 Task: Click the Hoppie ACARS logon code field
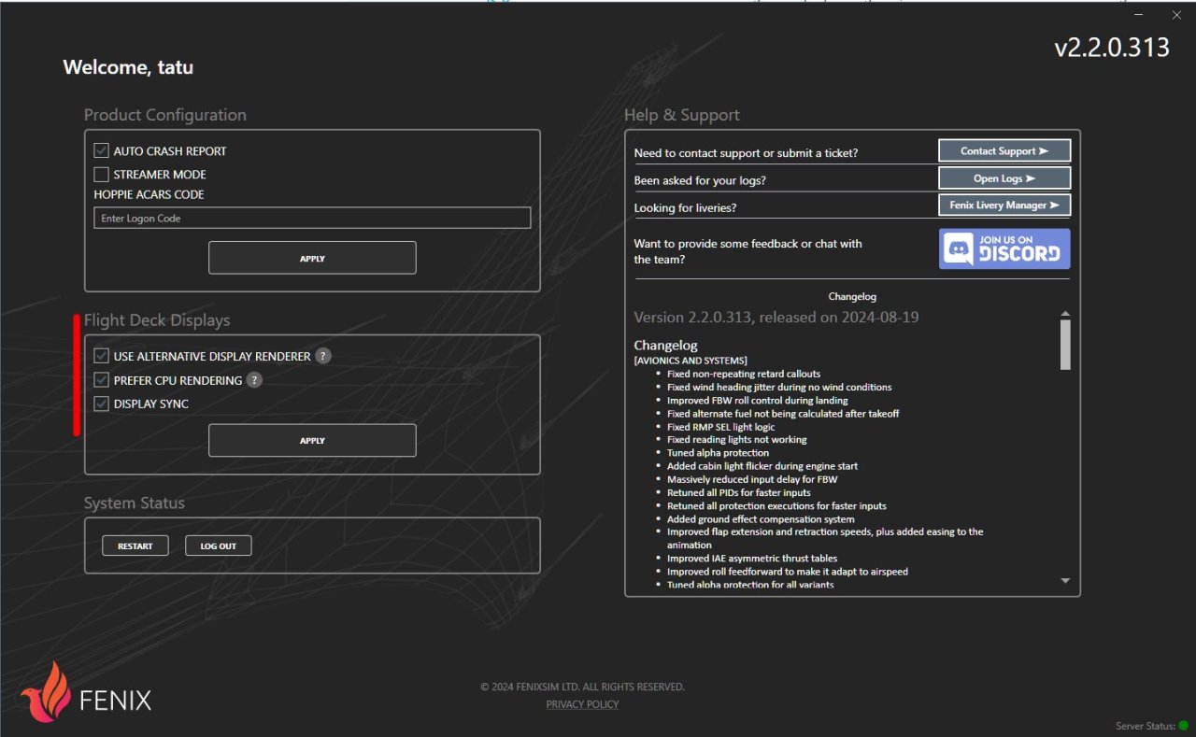coord(312,218)
